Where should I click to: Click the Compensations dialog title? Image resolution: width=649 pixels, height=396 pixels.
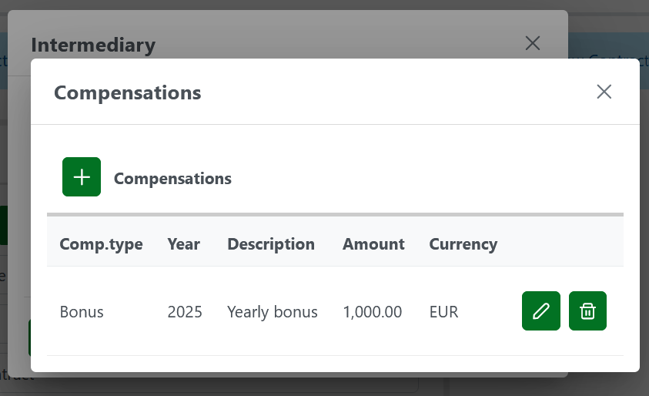click(x=127, y=93)
